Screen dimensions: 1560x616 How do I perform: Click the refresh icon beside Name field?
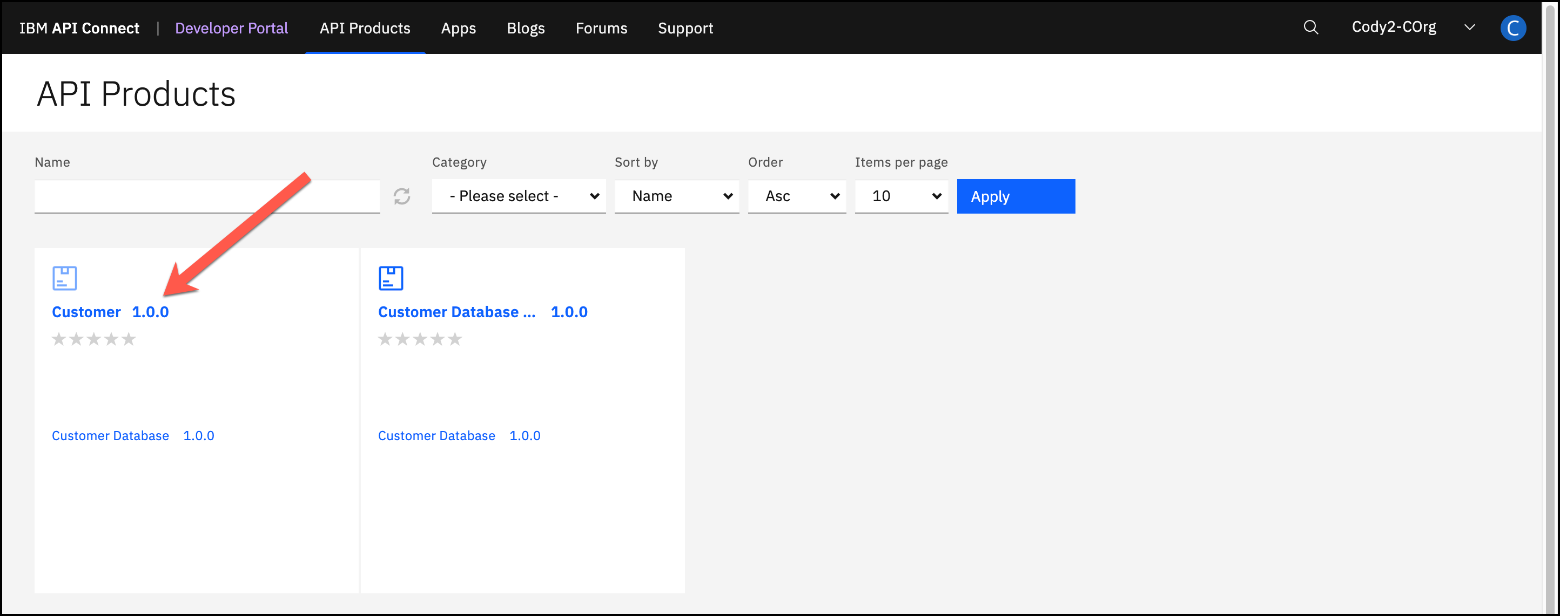pyautogui.click(x=401, y=196)
